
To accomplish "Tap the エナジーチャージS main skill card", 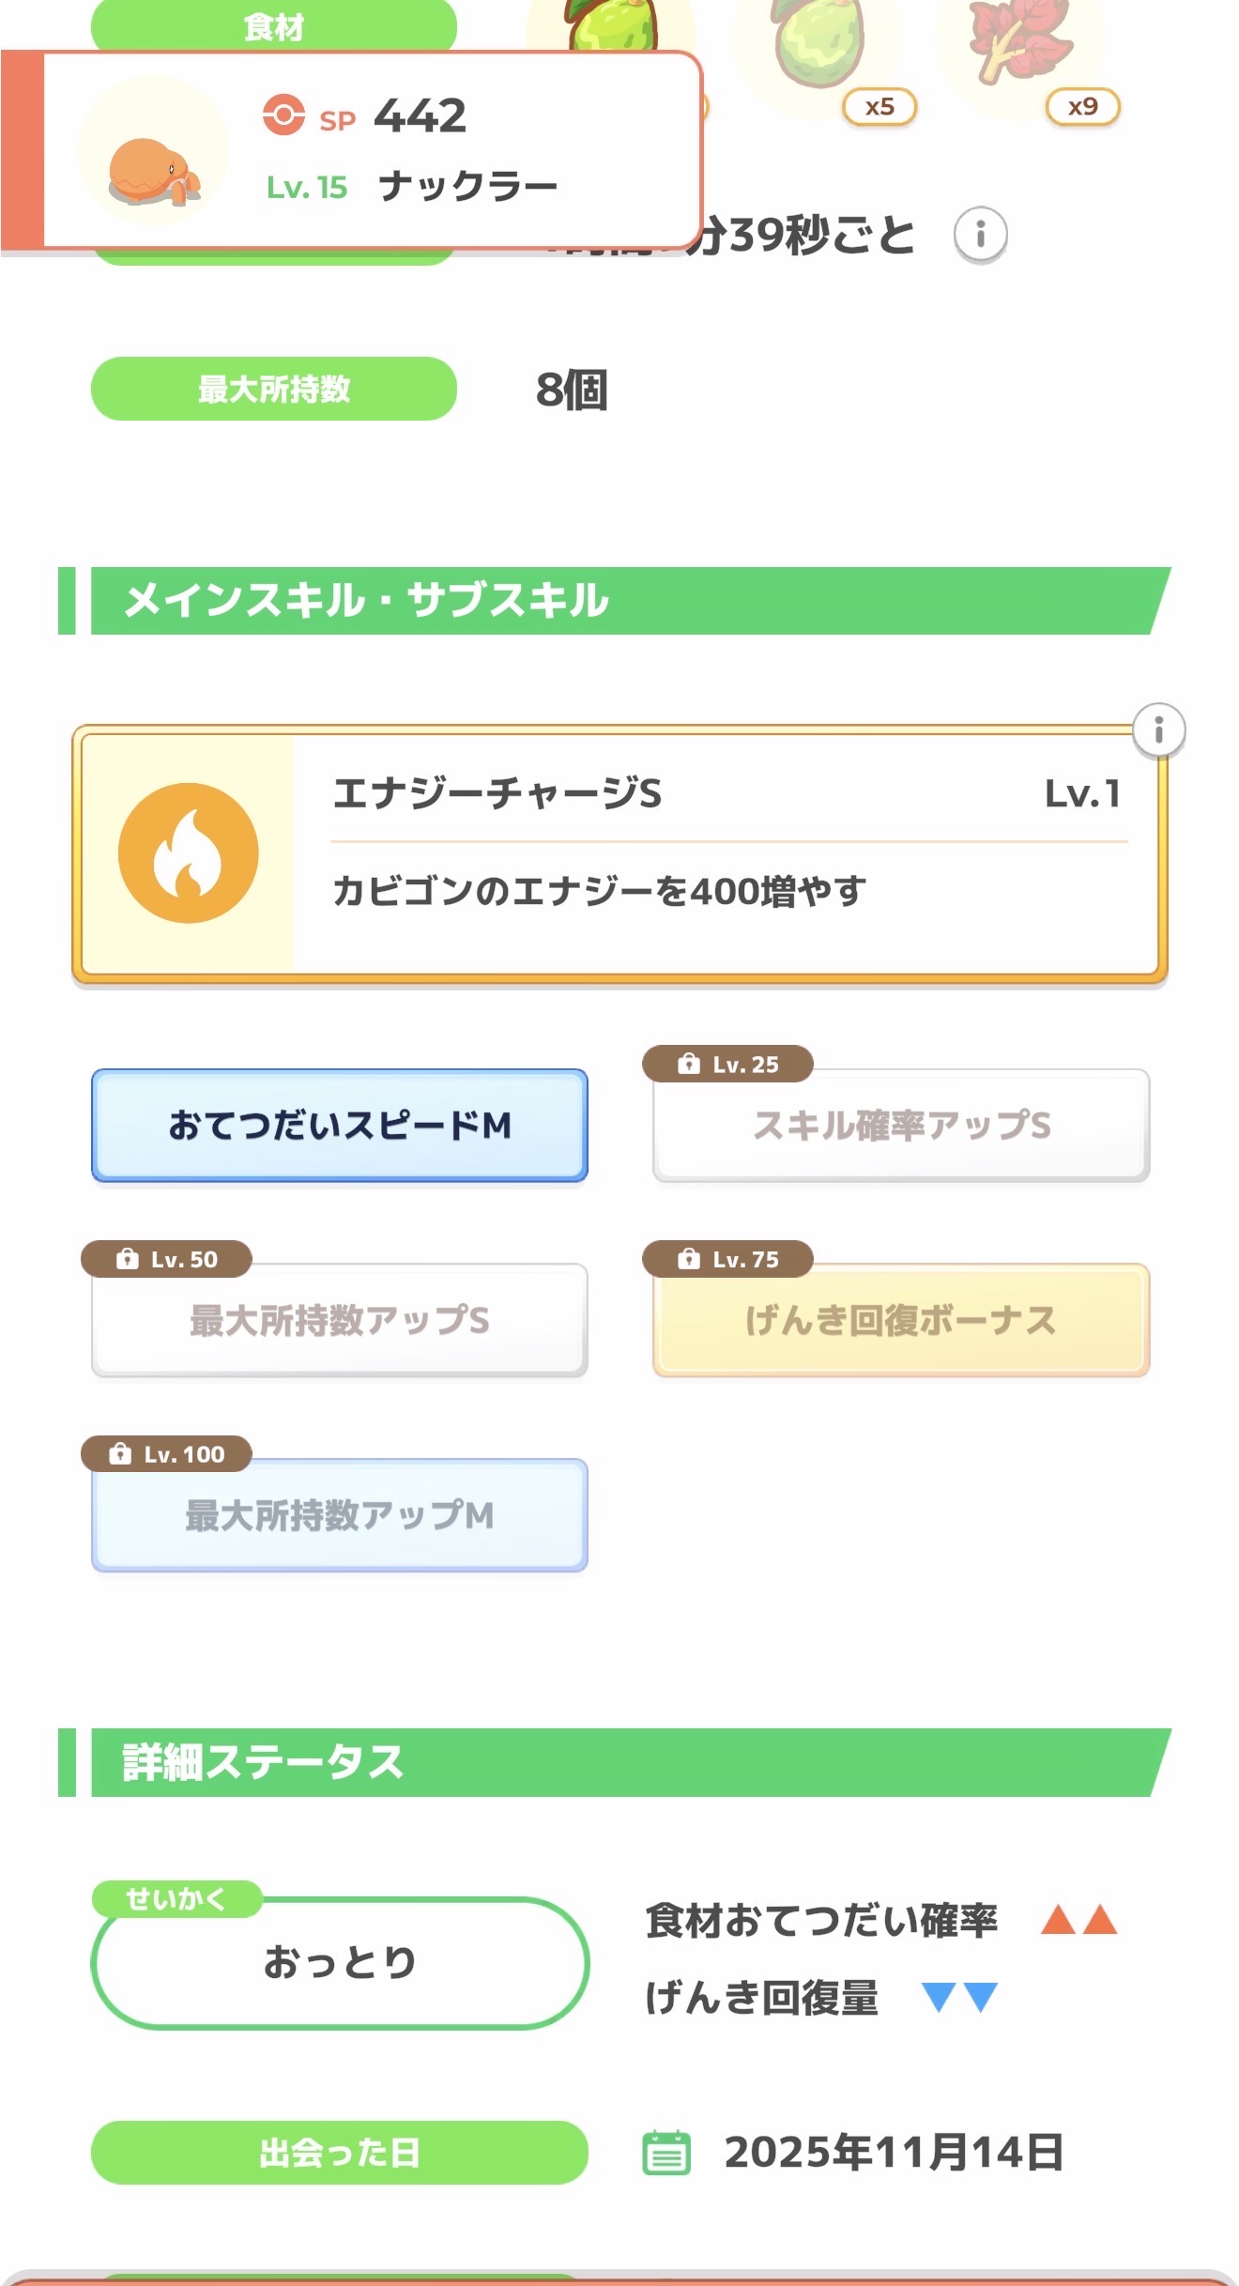I will (619, 853).
